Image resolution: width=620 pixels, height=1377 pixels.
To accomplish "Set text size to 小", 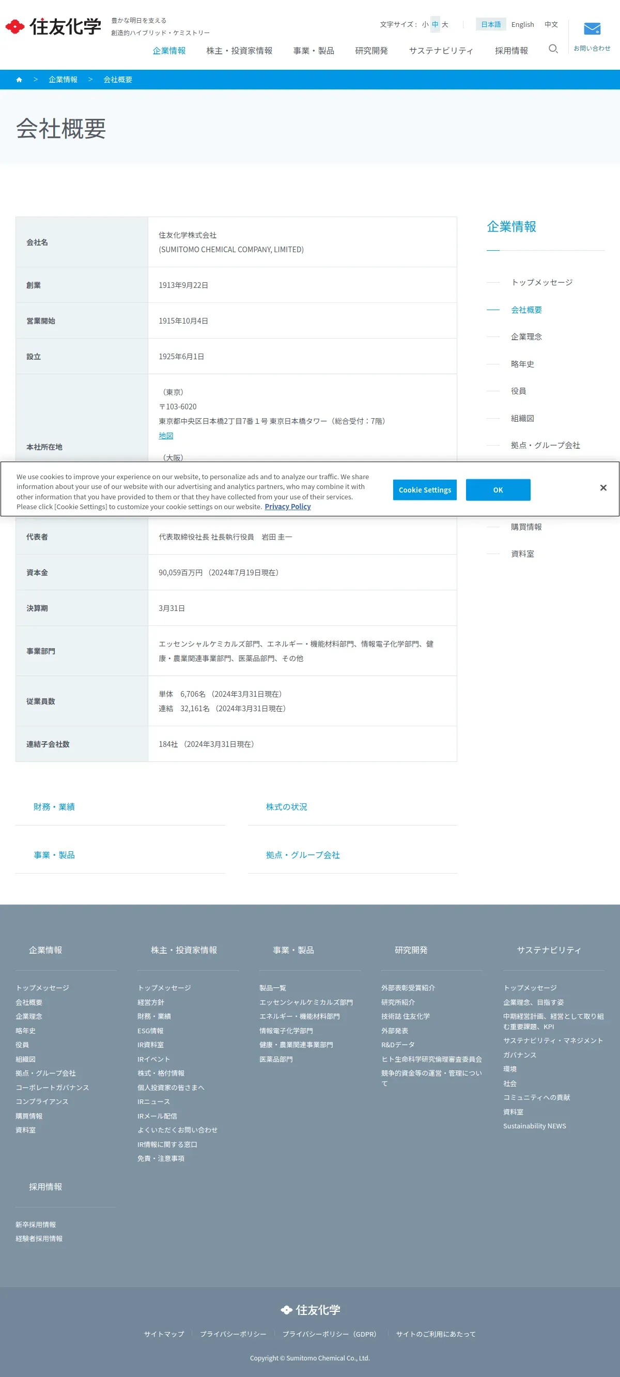I will click(425, 25).
